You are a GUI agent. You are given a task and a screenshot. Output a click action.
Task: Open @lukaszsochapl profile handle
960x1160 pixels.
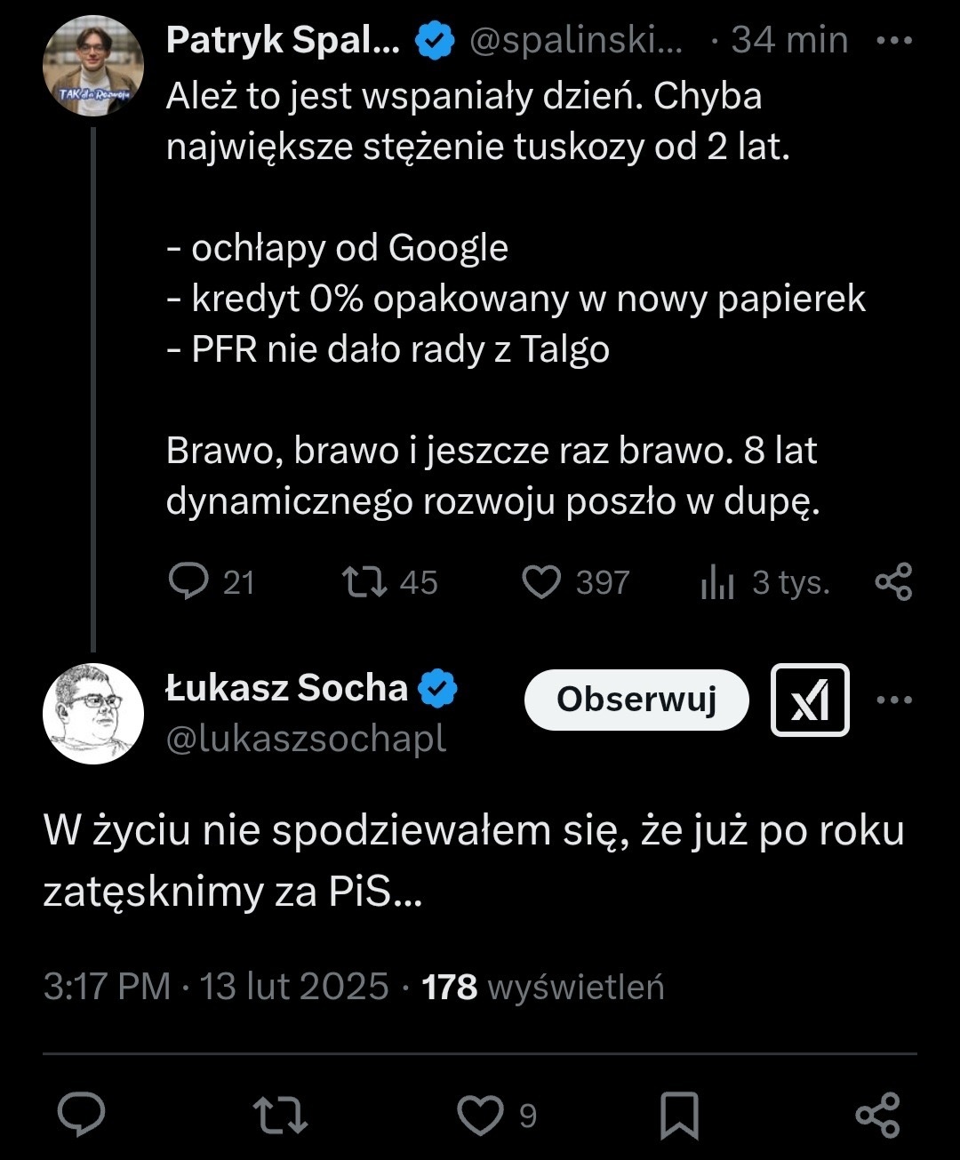click(306, 740)
